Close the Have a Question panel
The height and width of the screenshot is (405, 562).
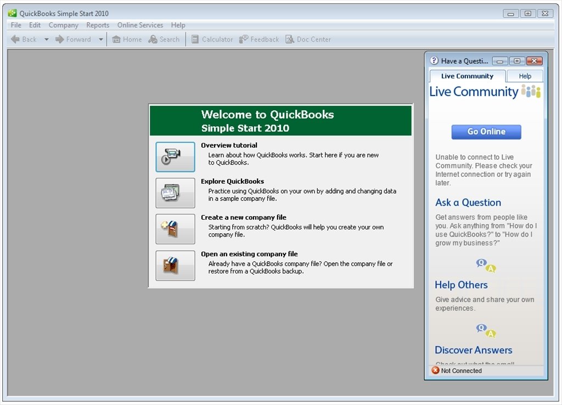[534, 61]
